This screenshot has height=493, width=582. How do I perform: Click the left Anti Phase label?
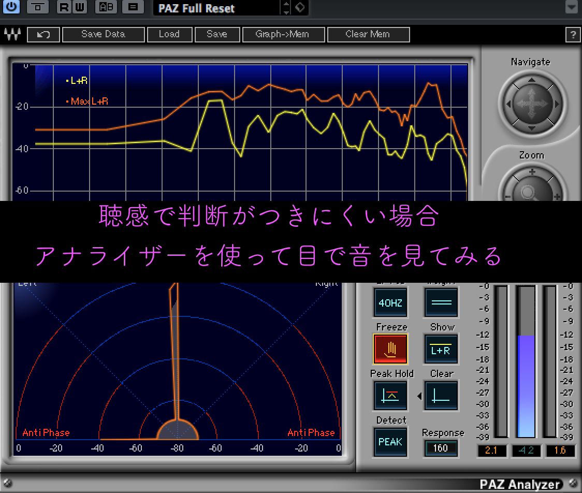coord(46,432)
